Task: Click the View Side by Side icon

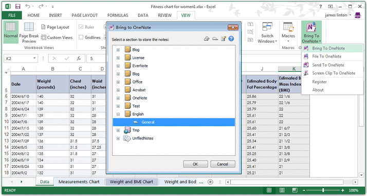Action: (250, 24)
